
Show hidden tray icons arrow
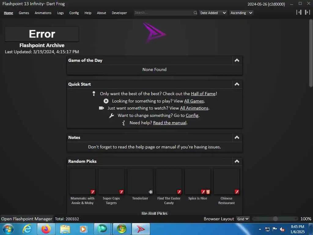(260, 229)
